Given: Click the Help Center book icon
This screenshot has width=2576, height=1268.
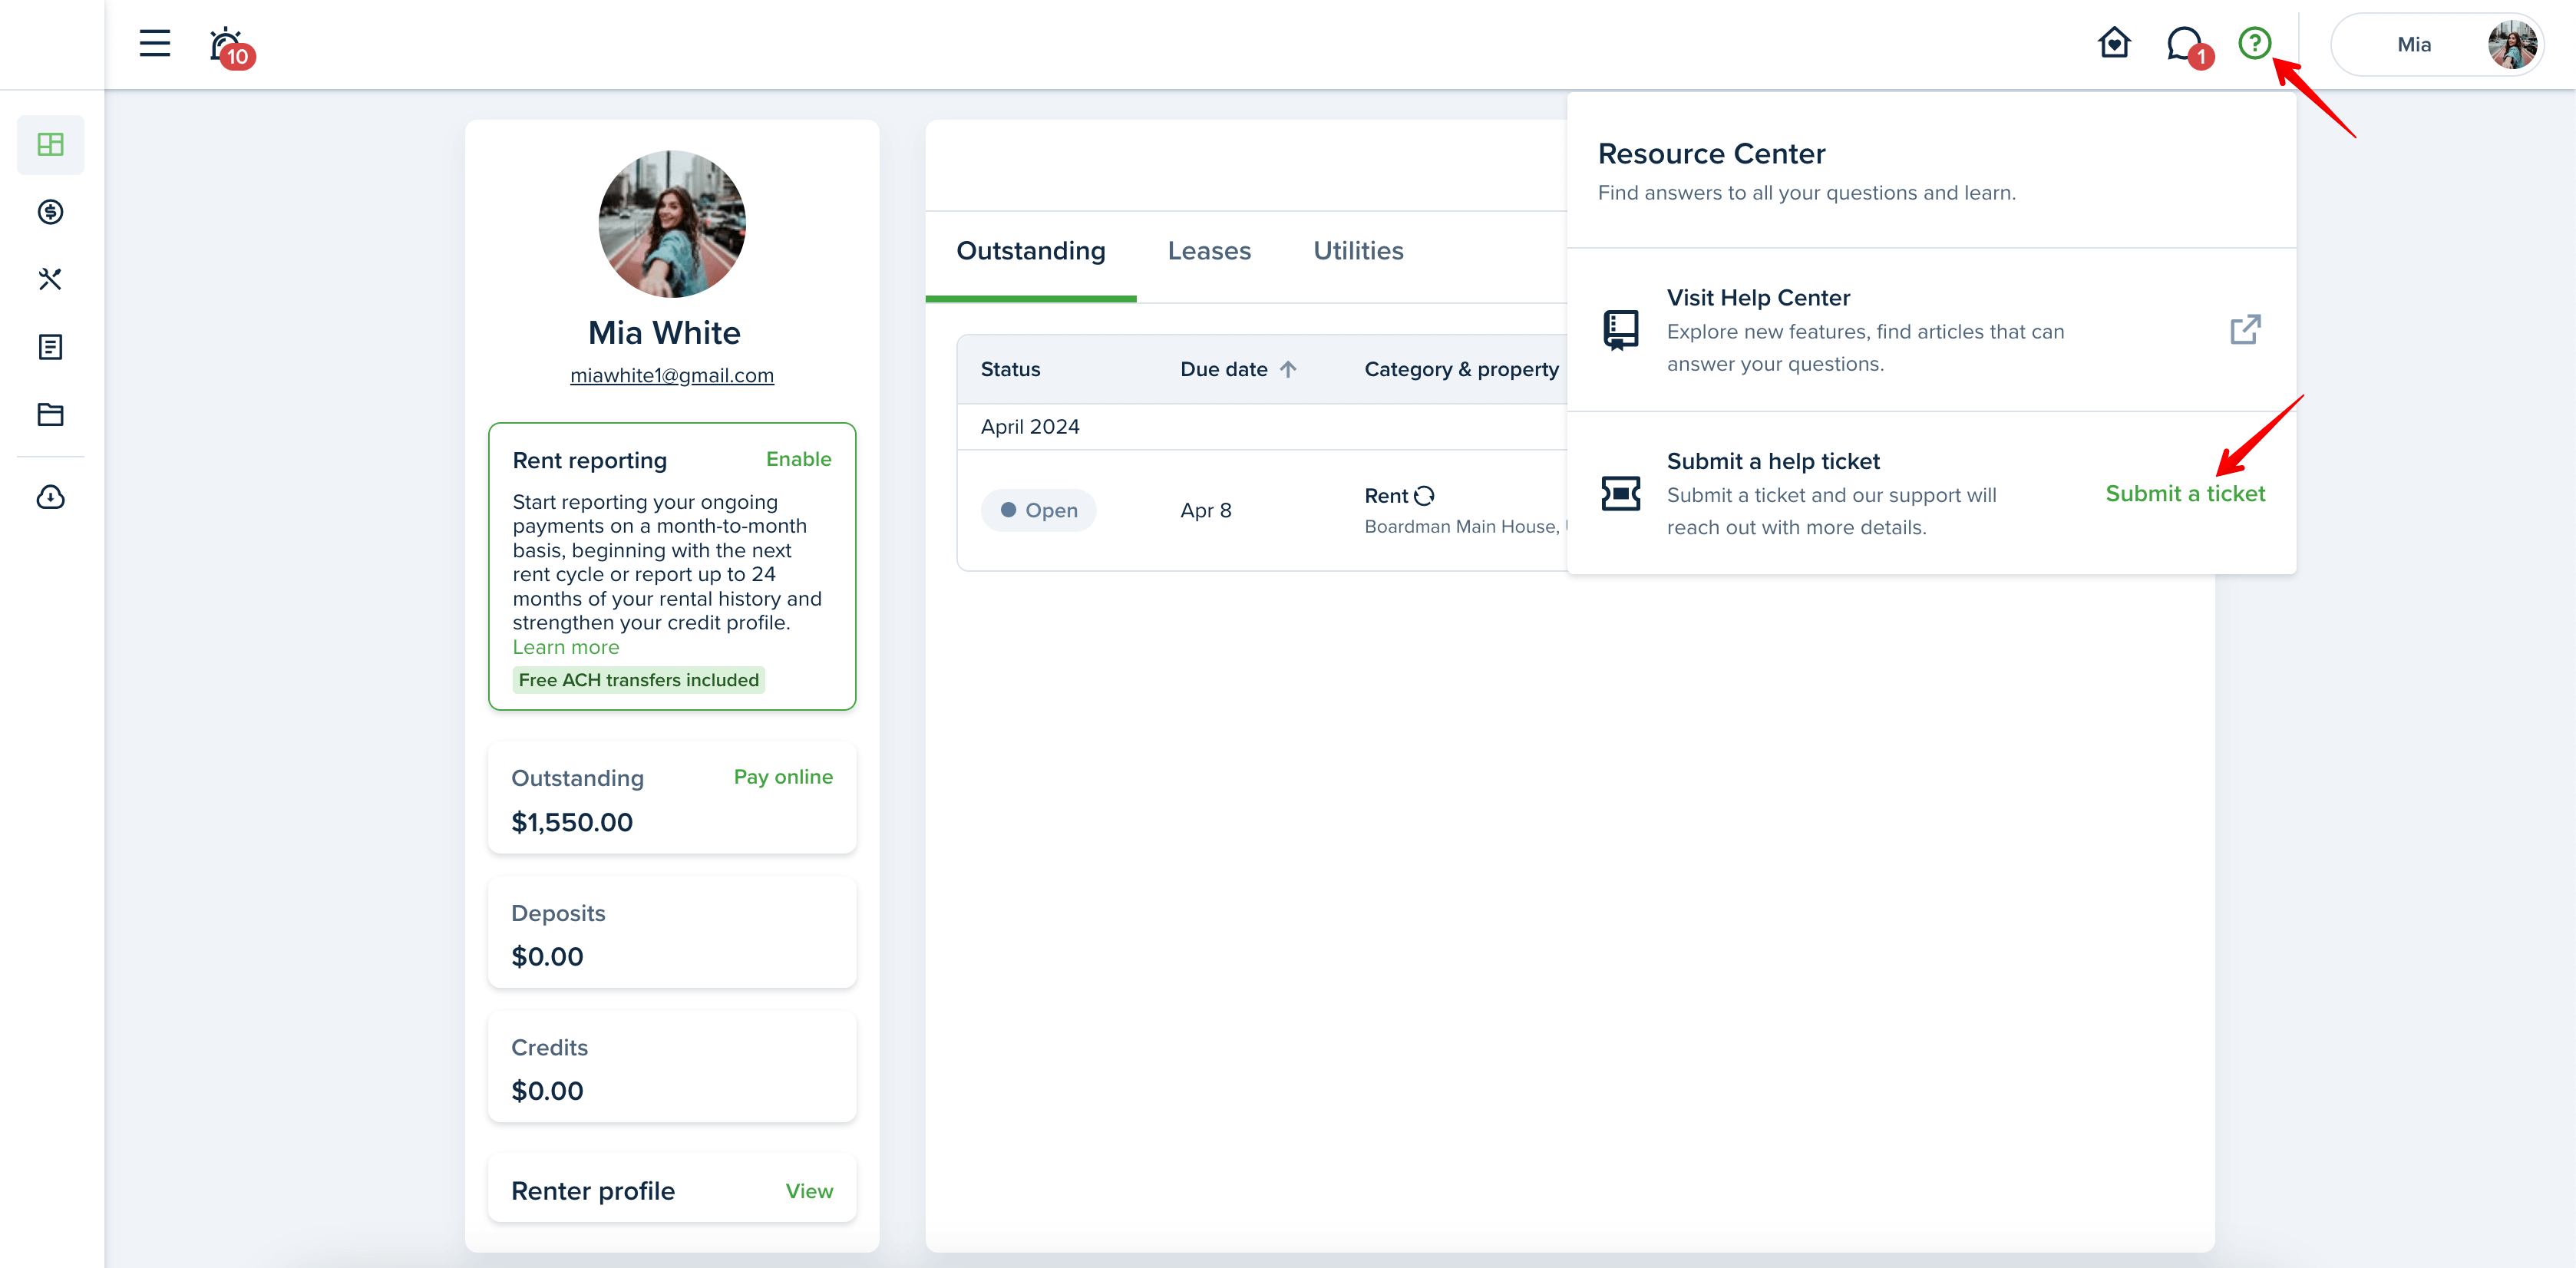Looking at the screenshot, I should [1620, 330].
